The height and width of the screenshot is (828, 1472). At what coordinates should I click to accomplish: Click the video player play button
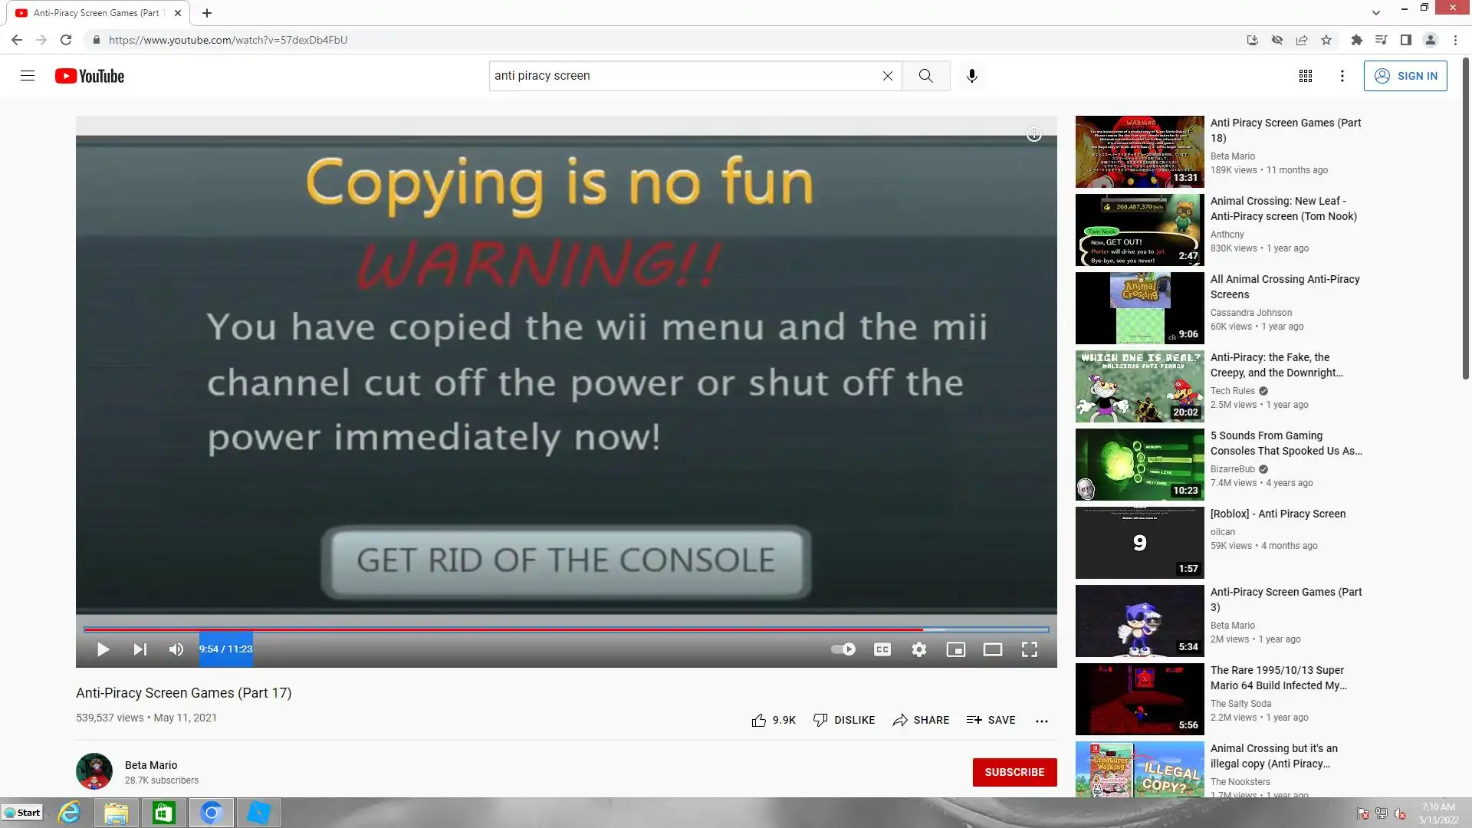[103, 649]
